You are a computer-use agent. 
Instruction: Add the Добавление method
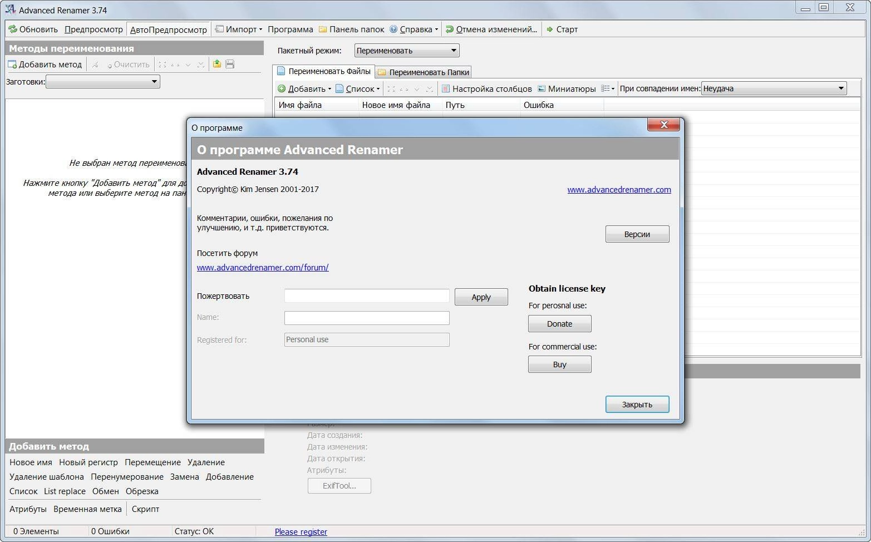pyautogui.click(x=229, y=477)
